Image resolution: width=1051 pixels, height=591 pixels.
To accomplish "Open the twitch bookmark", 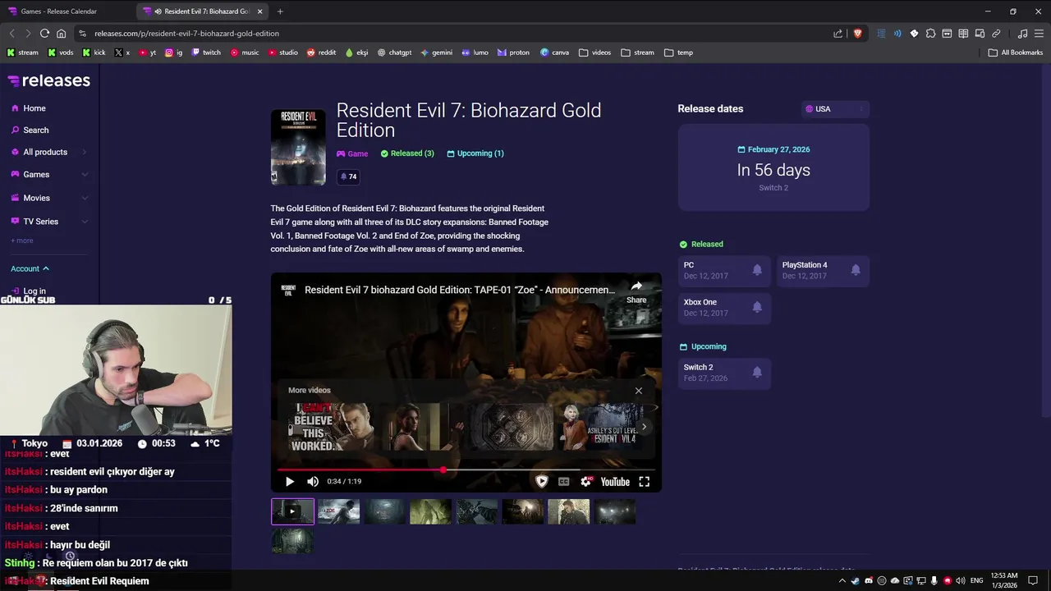I will pos(206,53).
